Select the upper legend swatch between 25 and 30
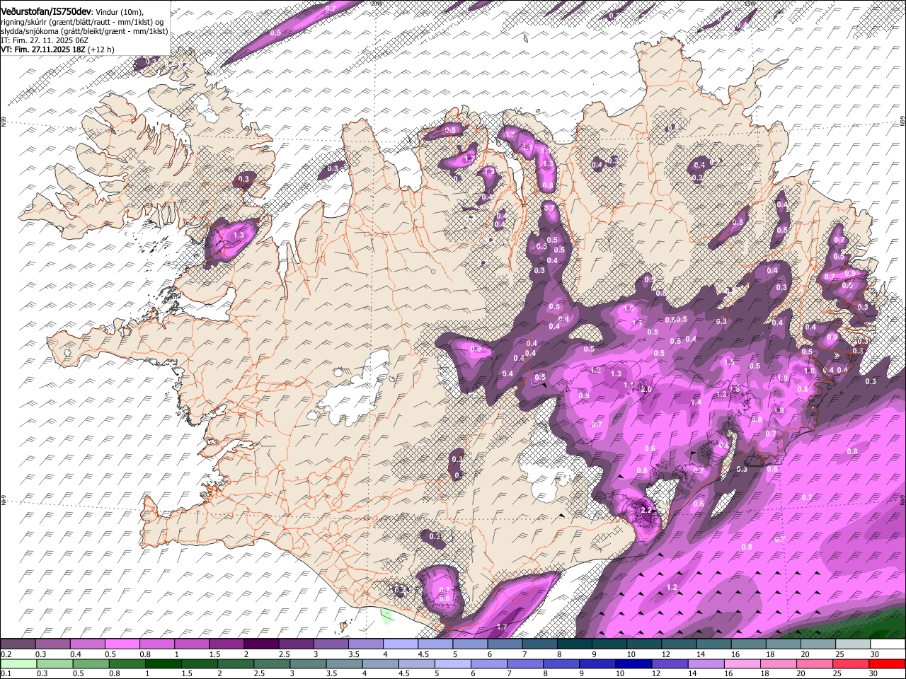906x679 pixels. 853,644
